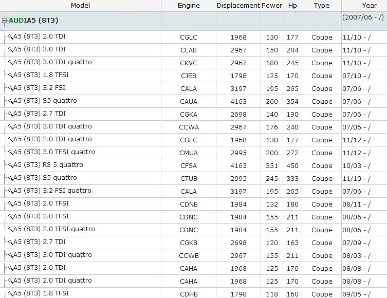Open the AUDI A5 (8T3) group label

pyautogui.click(x=33, y=20)
